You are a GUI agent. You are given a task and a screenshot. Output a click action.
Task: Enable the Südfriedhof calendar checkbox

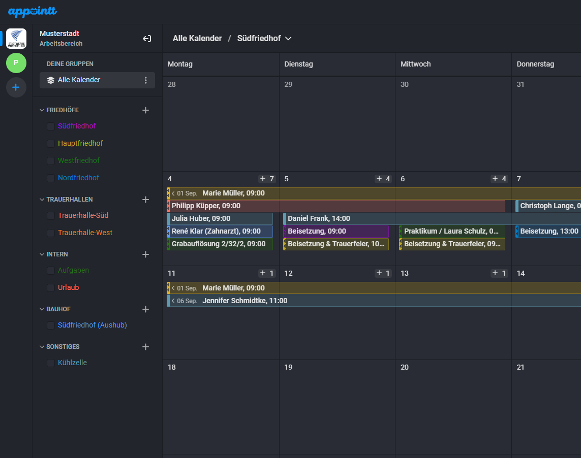51,126
